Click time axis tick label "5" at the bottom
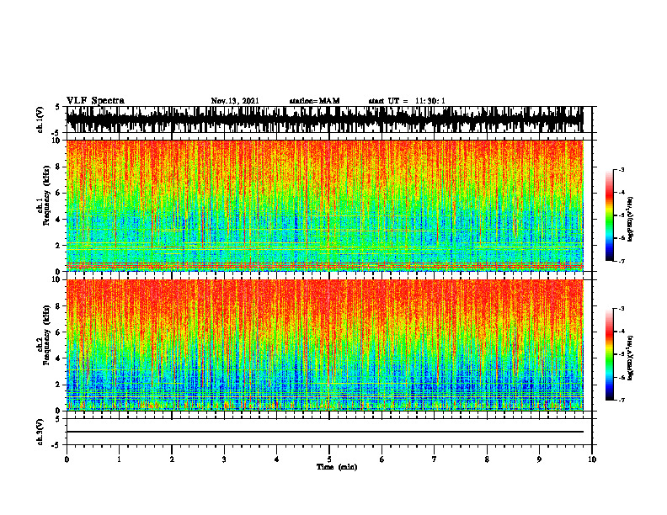 [329, 459]
